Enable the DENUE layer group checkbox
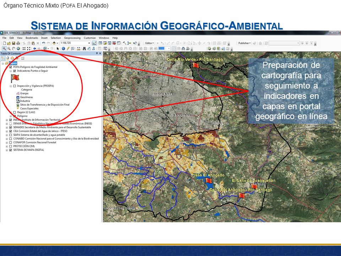Image resolution: width=341 pixels, height=256 pixels. (10, 124)
